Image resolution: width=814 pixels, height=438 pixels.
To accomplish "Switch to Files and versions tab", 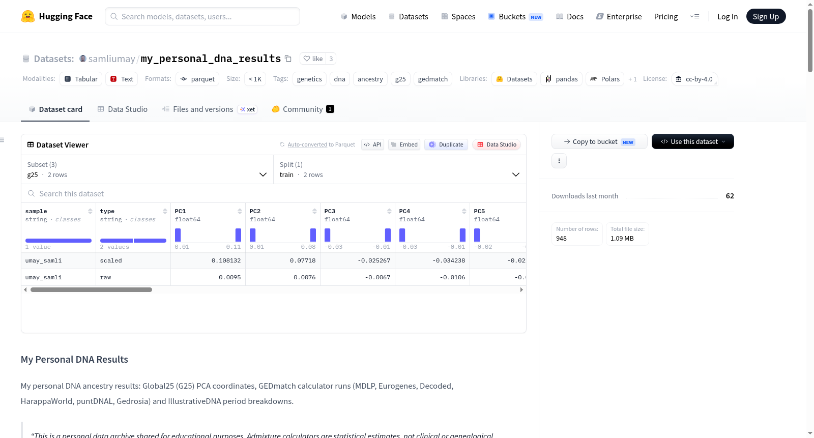I will 210,109.
